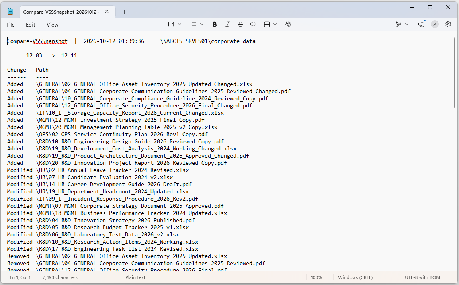459x285 pixels.
Task: Click the 7,493 characters status entry
Action: click(x=60, y=277)
